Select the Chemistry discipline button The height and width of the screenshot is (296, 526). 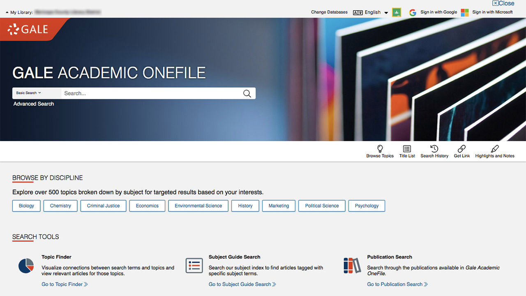pyautogui.click(x=60, y=206)
